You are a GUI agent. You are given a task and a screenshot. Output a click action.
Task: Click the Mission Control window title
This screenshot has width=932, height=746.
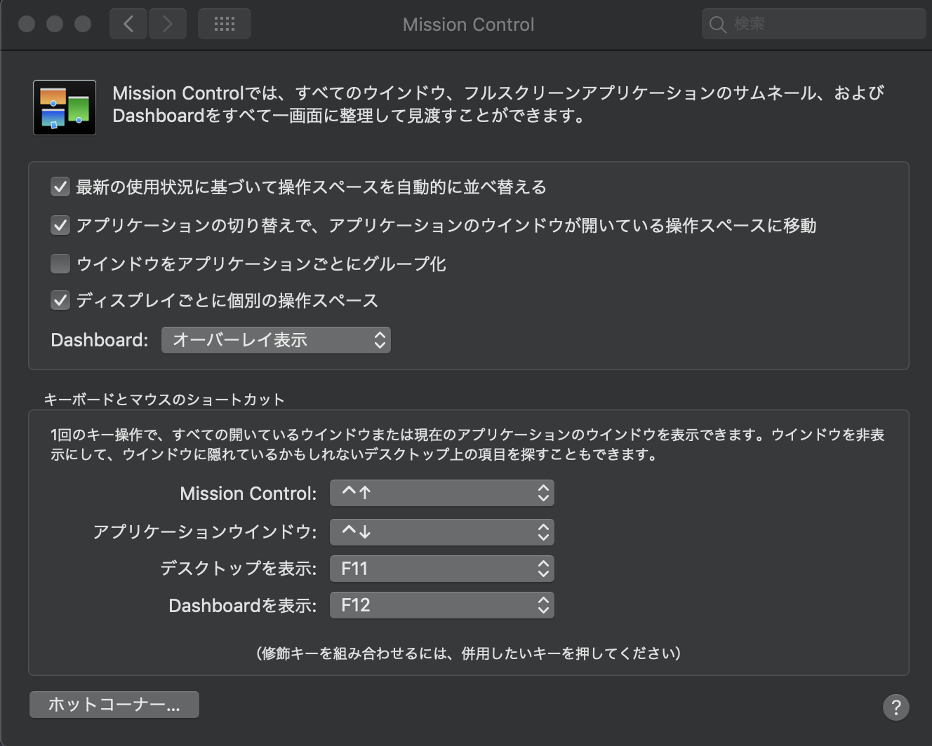[x=468, y=25]
